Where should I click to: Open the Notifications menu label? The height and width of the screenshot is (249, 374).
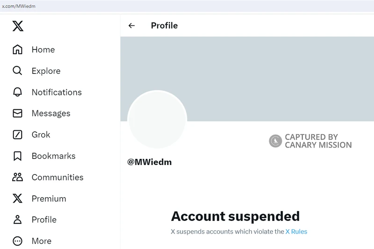tap(57, 92)
